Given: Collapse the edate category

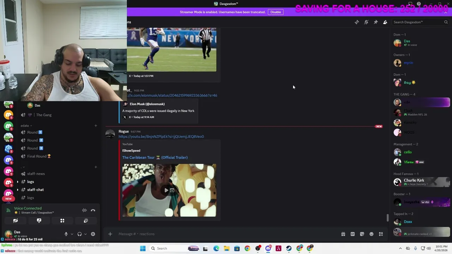Looking at the screenshot, I should point(26,126).
